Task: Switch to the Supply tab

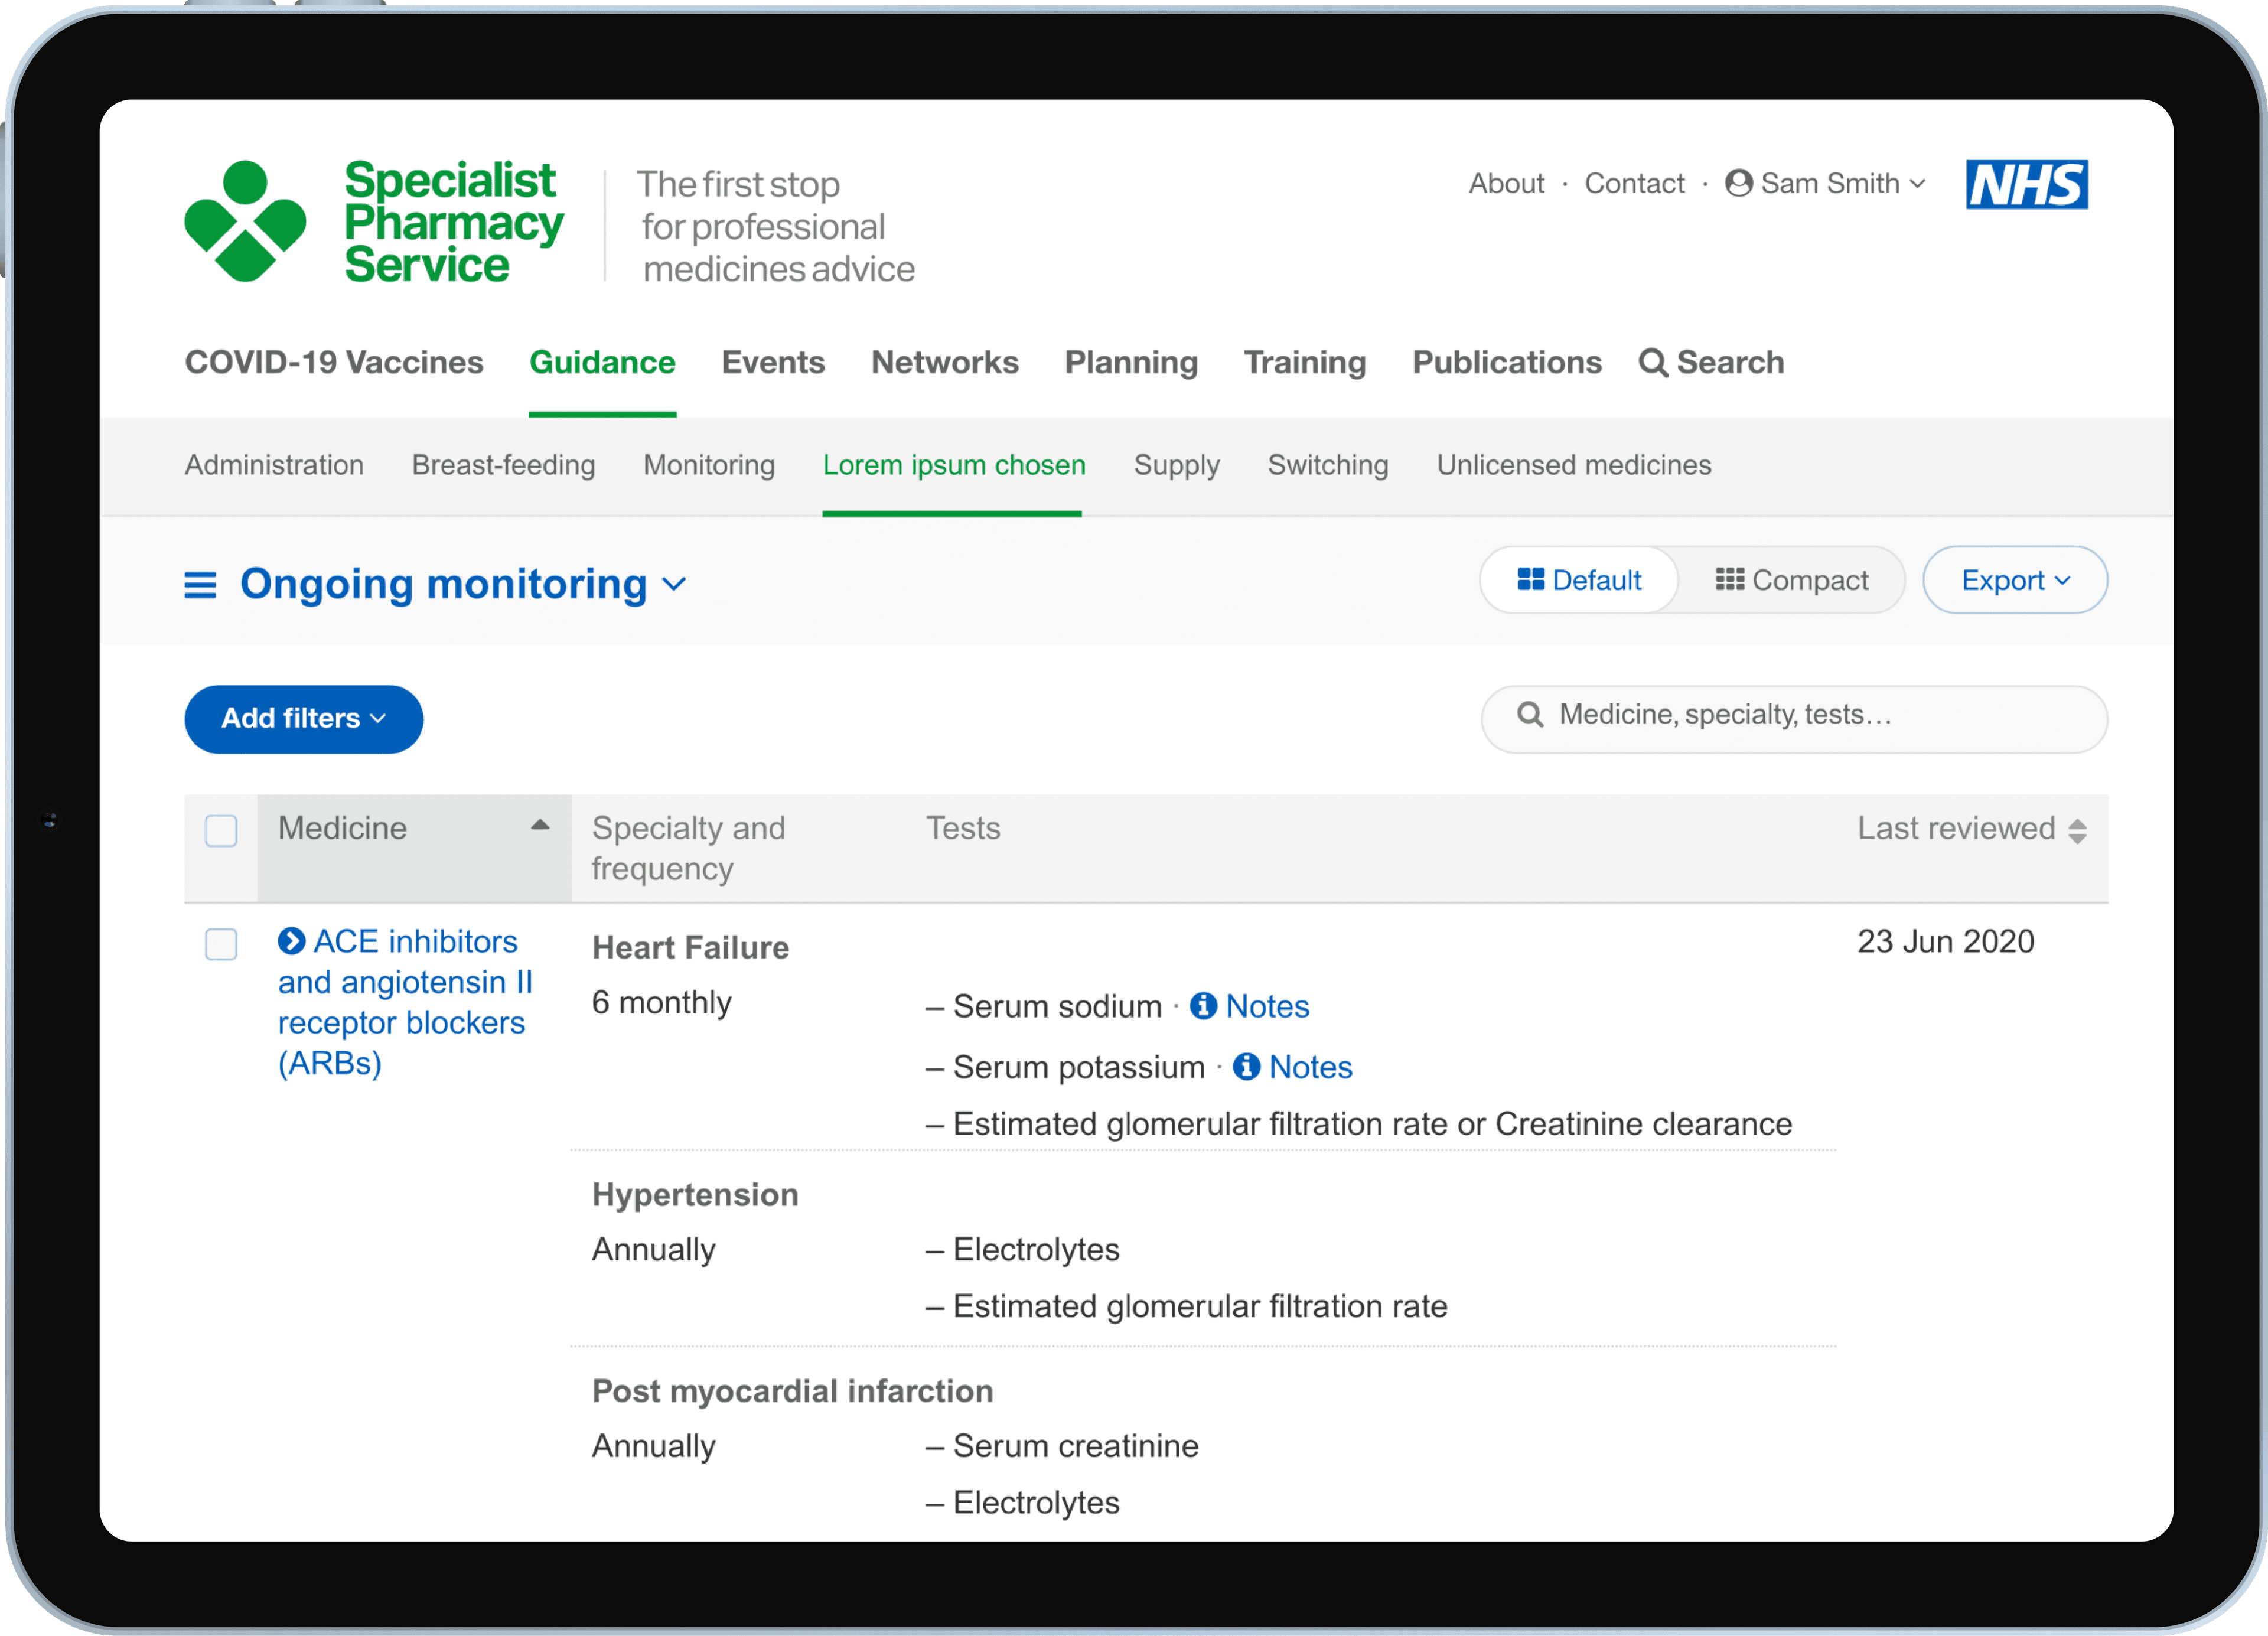Action: coord(1176,465)
